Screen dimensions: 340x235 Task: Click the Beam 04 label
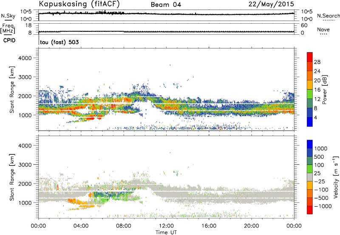pyautogui.click(x=166, y=5)
